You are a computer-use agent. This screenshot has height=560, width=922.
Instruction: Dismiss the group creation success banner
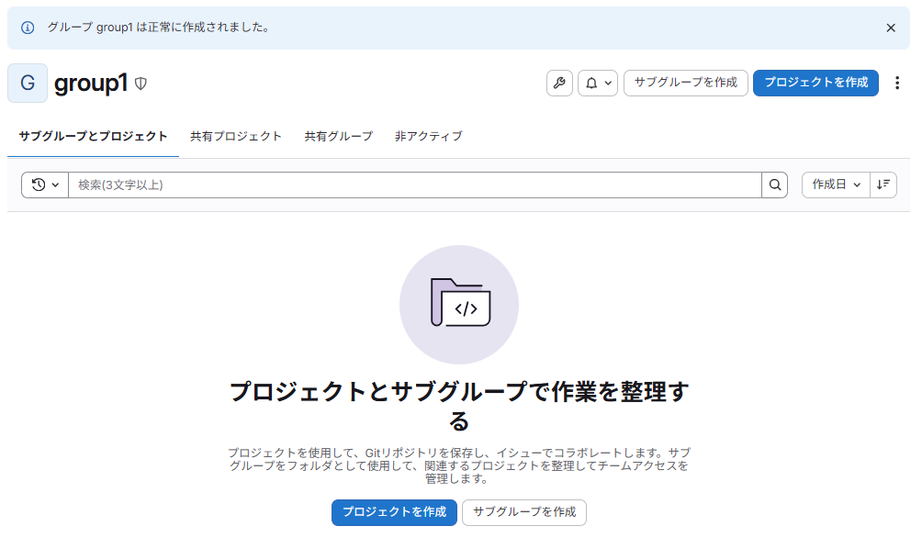pyautogui.click(x=891, y=28)
